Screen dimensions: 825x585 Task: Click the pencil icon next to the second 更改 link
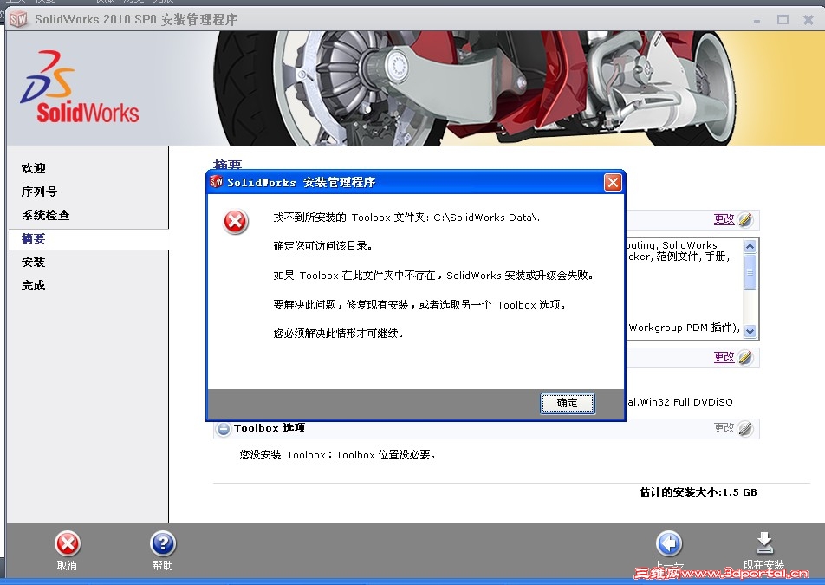click(745, 358)
